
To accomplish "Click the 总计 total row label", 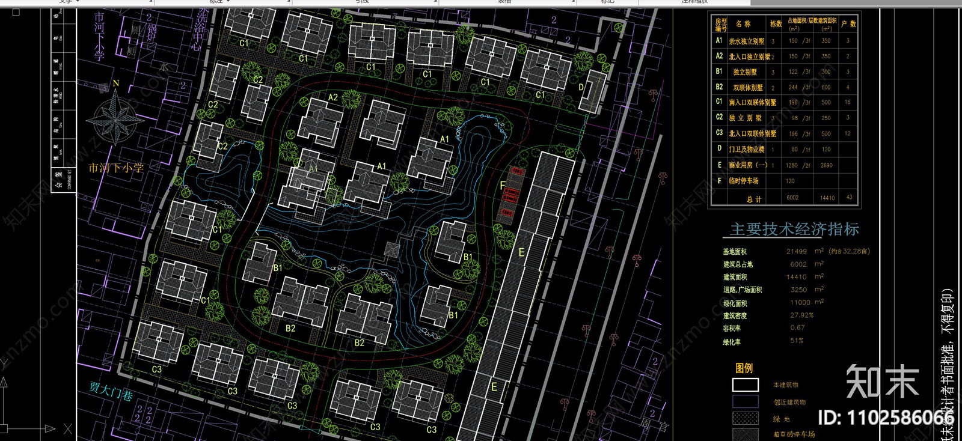I will (754, 199).
